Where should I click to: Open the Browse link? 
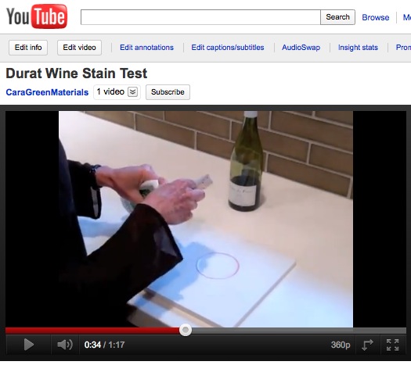375,17
